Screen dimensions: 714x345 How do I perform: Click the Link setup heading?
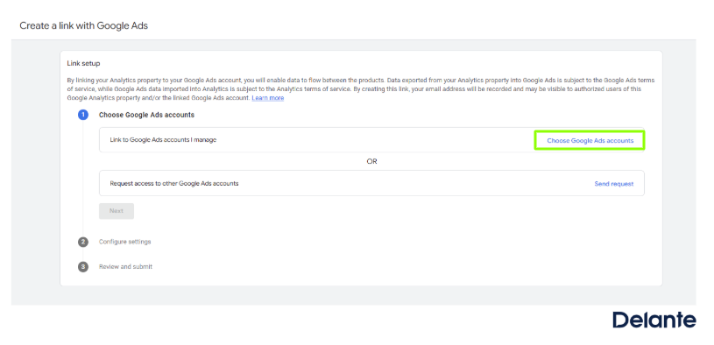(x=83, y=63)
